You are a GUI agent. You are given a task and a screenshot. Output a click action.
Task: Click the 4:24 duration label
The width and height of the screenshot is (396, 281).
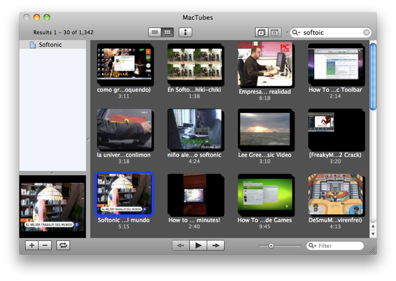(194, 161)
